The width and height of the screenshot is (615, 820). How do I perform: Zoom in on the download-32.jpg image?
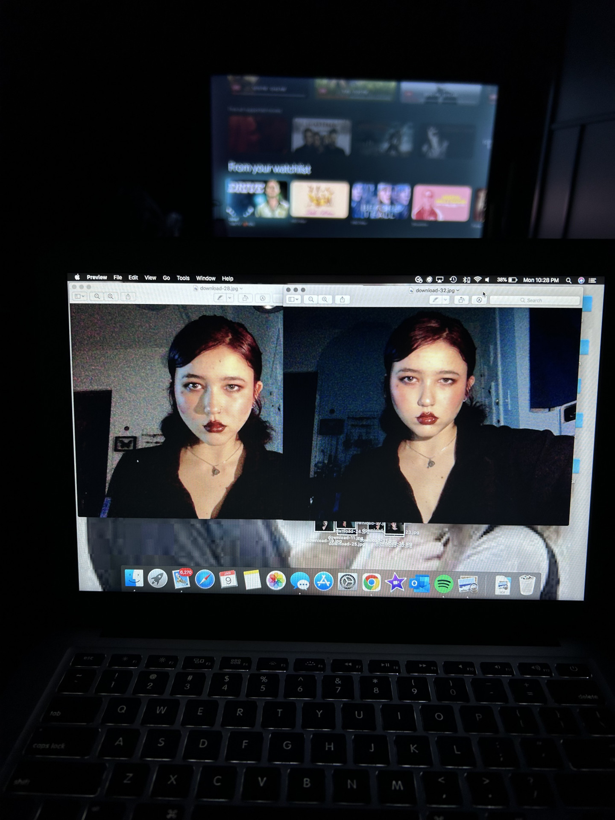[325, 299]
